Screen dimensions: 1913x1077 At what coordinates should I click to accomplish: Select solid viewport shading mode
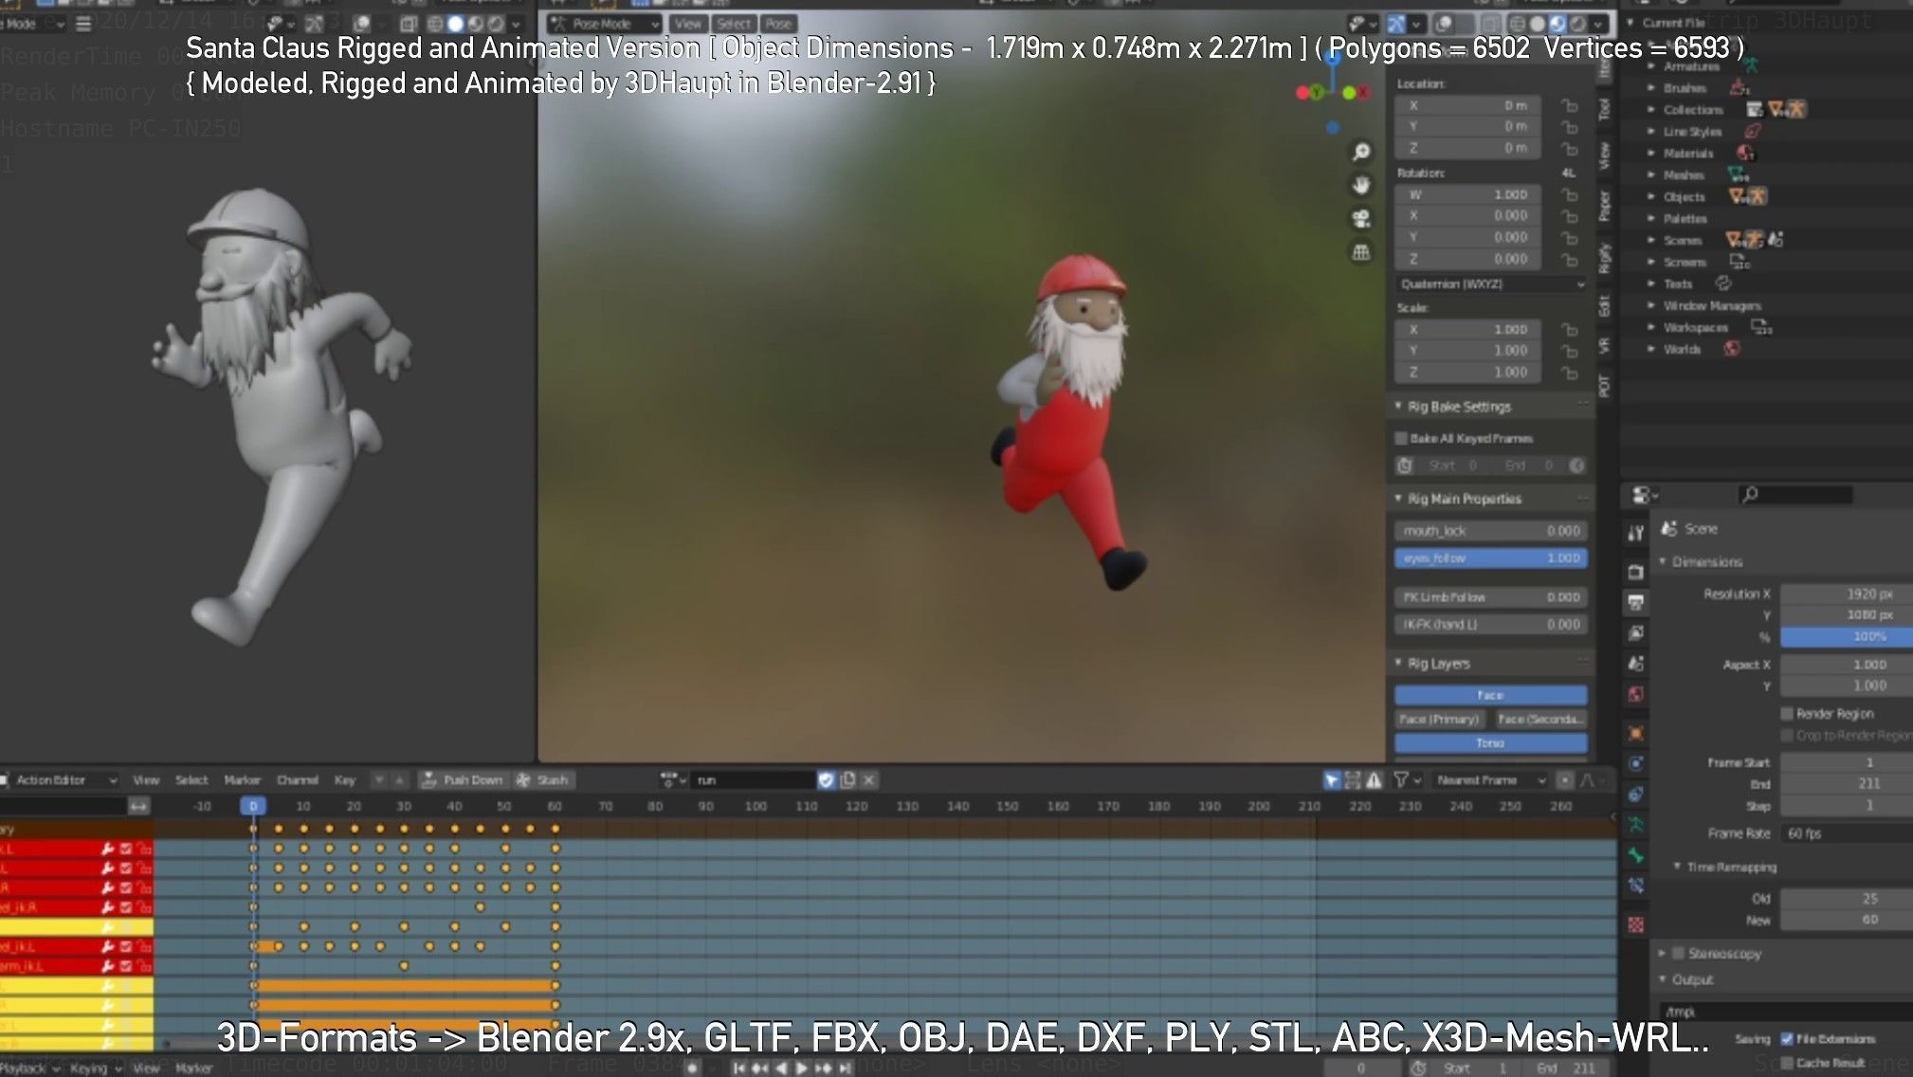click(x=1537, y=24)
